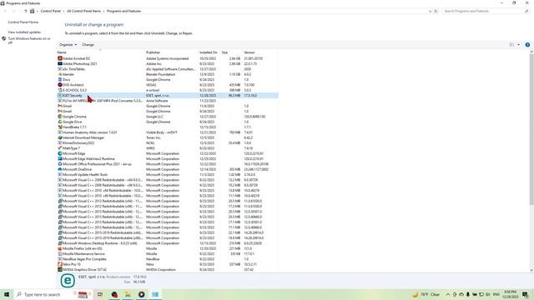Select the Blender program icon
The image size is (534, 300).
click(x=60, y=74)
